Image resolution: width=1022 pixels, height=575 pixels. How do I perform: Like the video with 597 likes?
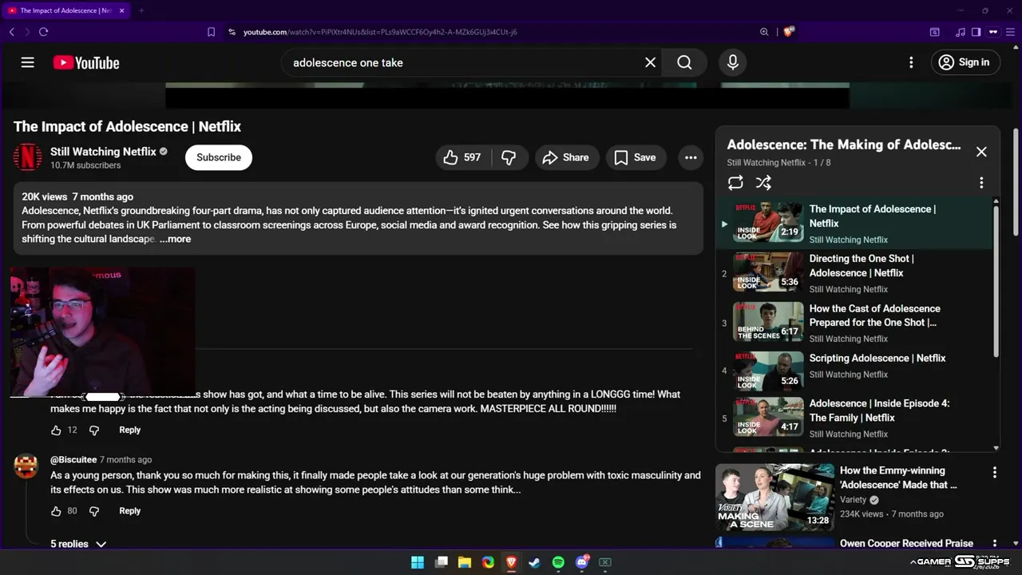[x=462, y=157]
